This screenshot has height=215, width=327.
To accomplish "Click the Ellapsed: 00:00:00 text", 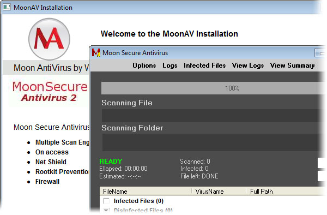I will 123,169.
